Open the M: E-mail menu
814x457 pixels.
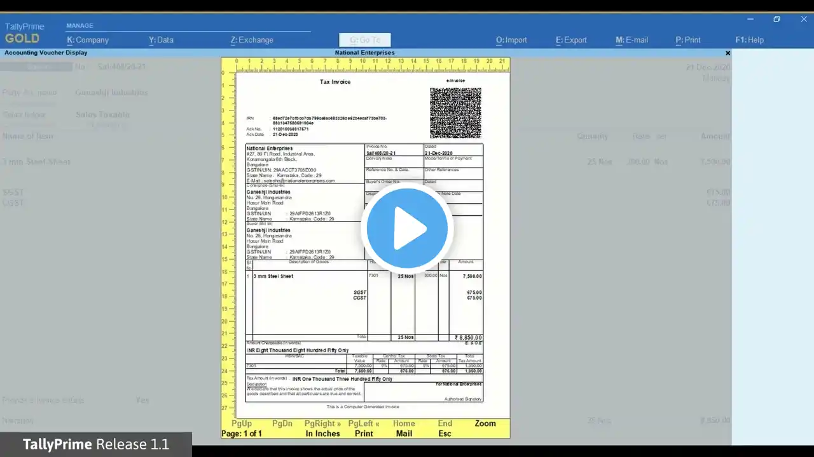click(x=631, y=40)
